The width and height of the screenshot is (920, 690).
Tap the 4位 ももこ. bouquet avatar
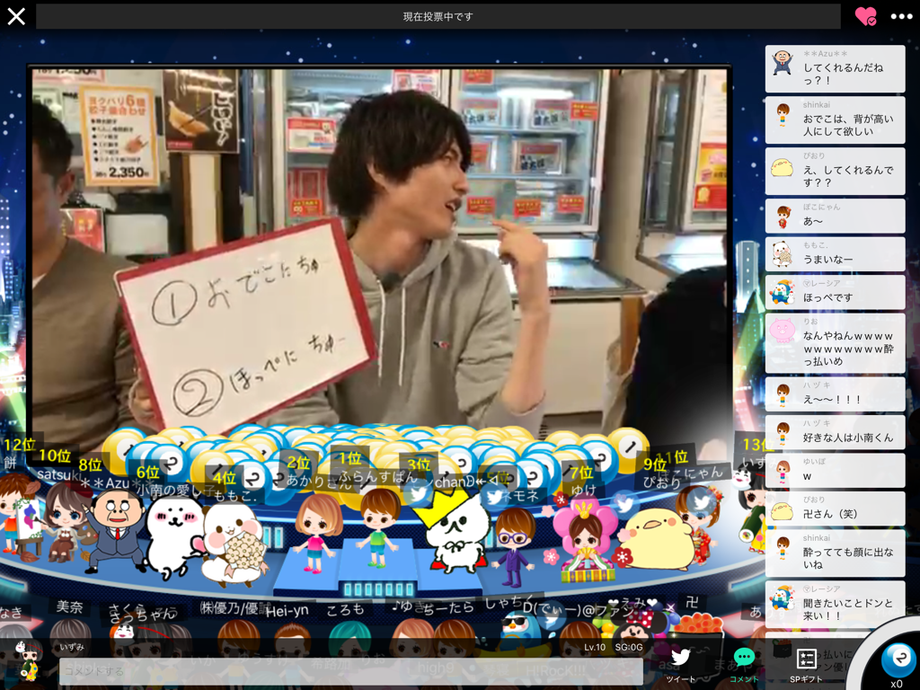tap(233, 545)
